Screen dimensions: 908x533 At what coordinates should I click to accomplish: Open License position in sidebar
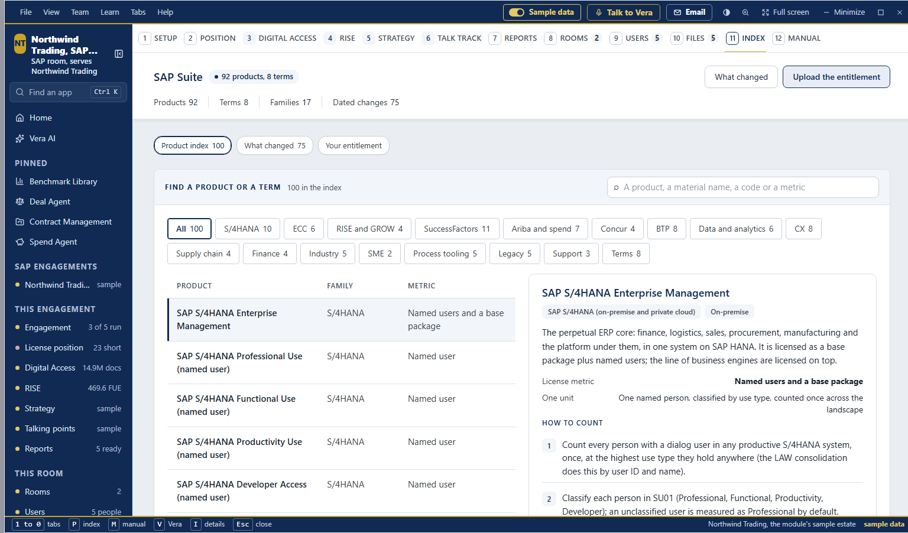click(x=69, y=348)
